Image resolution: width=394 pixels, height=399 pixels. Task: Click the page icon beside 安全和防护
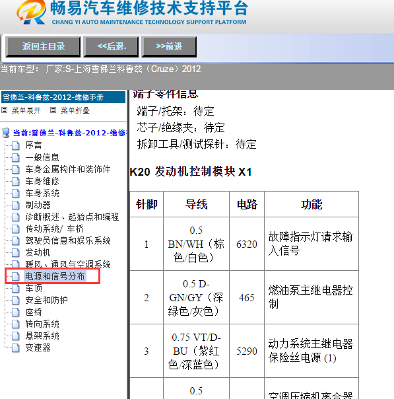pos(15,301)
